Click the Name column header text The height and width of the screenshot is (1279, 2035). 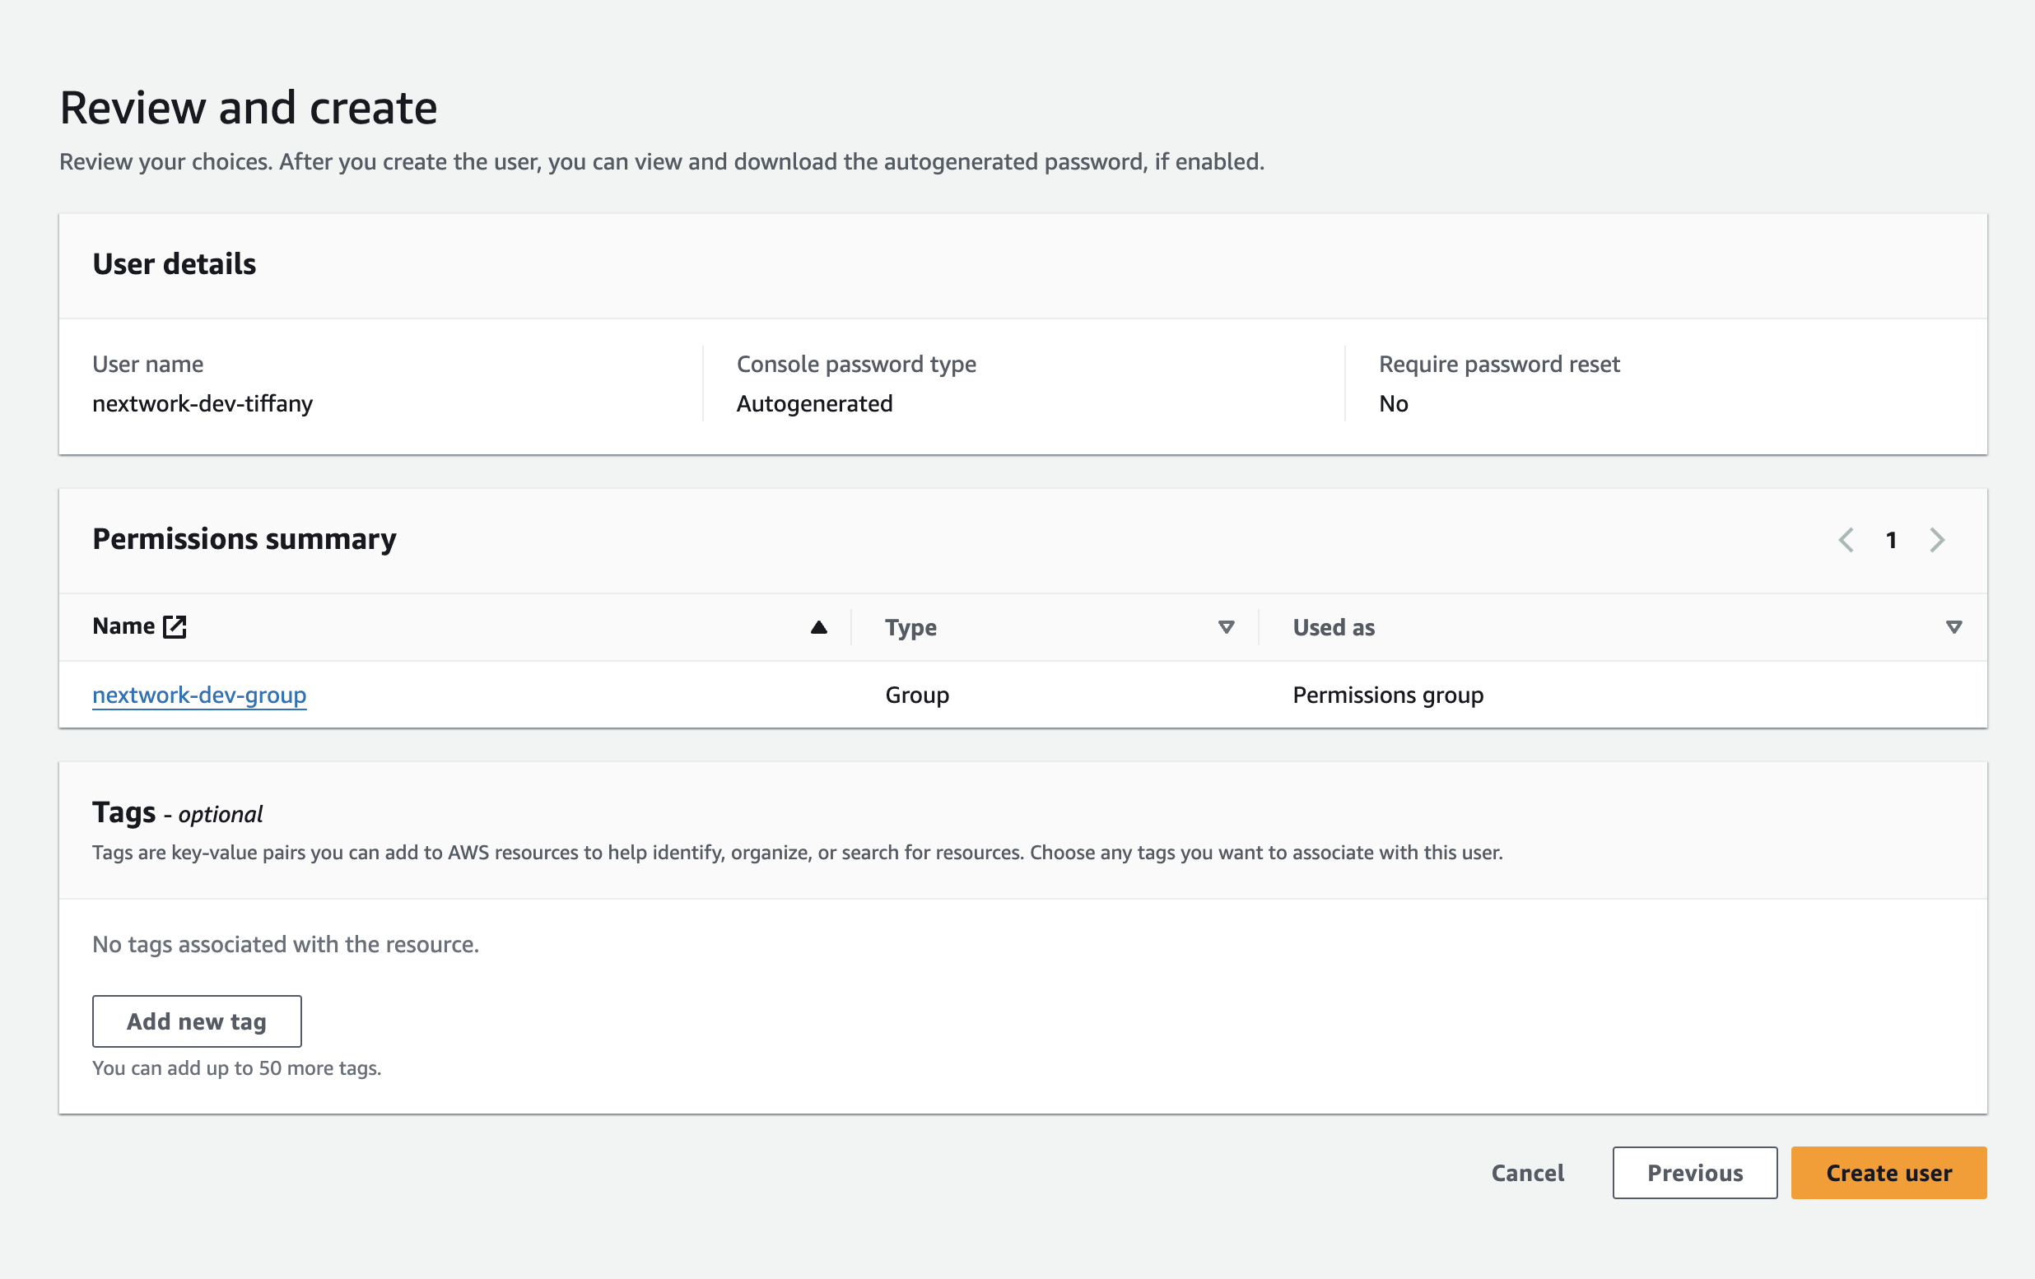click(x=123, y=626)
